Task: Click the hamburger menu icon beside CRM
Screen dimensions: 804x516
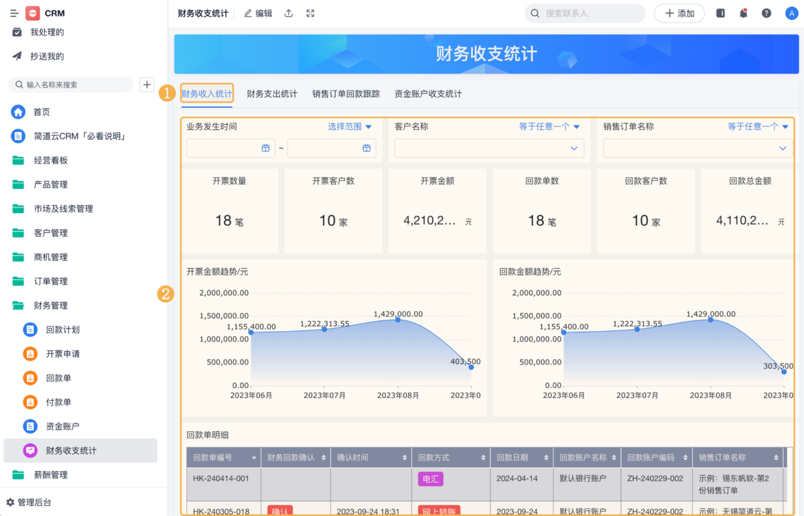Action: pos(14,13)
